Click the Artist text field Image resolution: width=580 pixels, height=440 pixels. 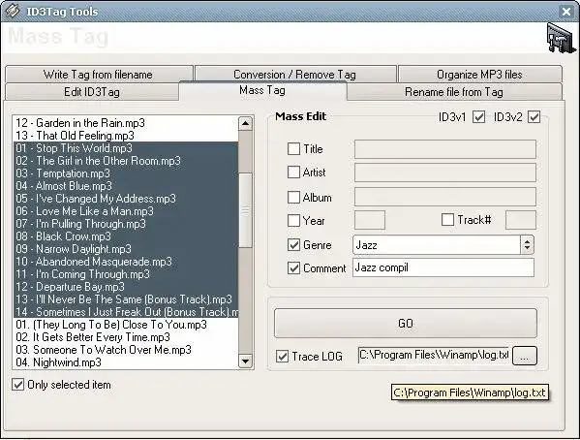[445, 173]
